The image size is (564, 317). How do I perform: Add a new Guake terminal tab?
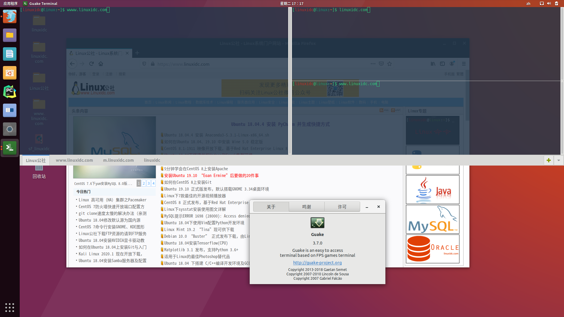point(548,160)
